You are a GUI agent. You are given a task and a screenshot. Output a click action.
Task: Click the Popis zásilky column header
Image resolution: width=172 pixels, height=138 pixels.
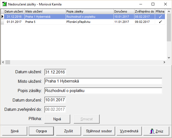point(89,11)
